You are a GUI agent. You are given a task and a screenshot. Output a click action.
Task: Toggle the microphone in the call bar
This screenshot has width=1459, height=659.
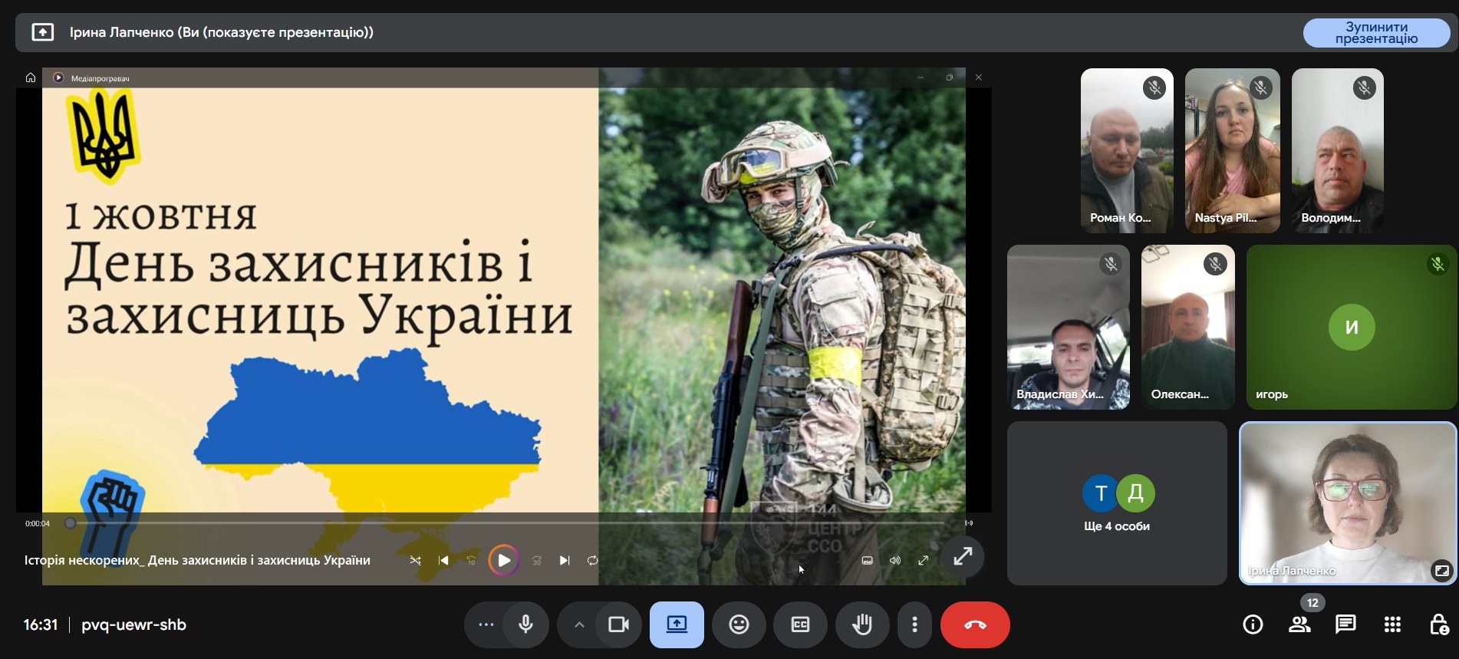coord(525,624)
